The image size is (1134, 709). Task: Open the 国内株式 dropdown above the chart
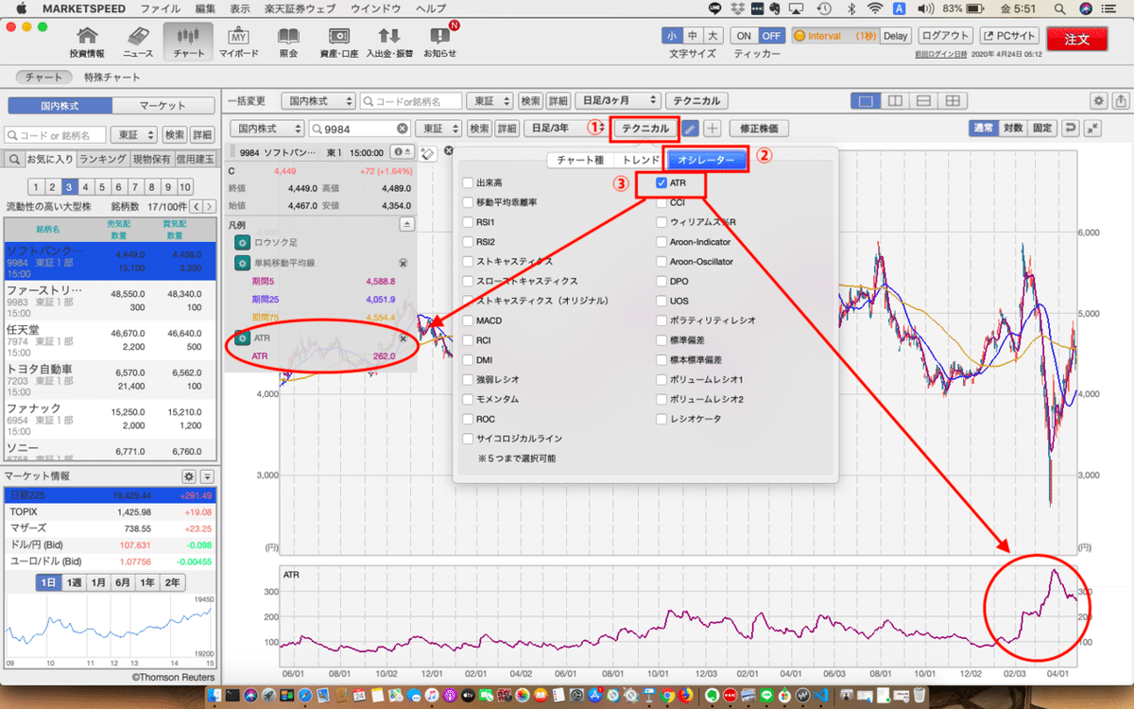point(269,129)
